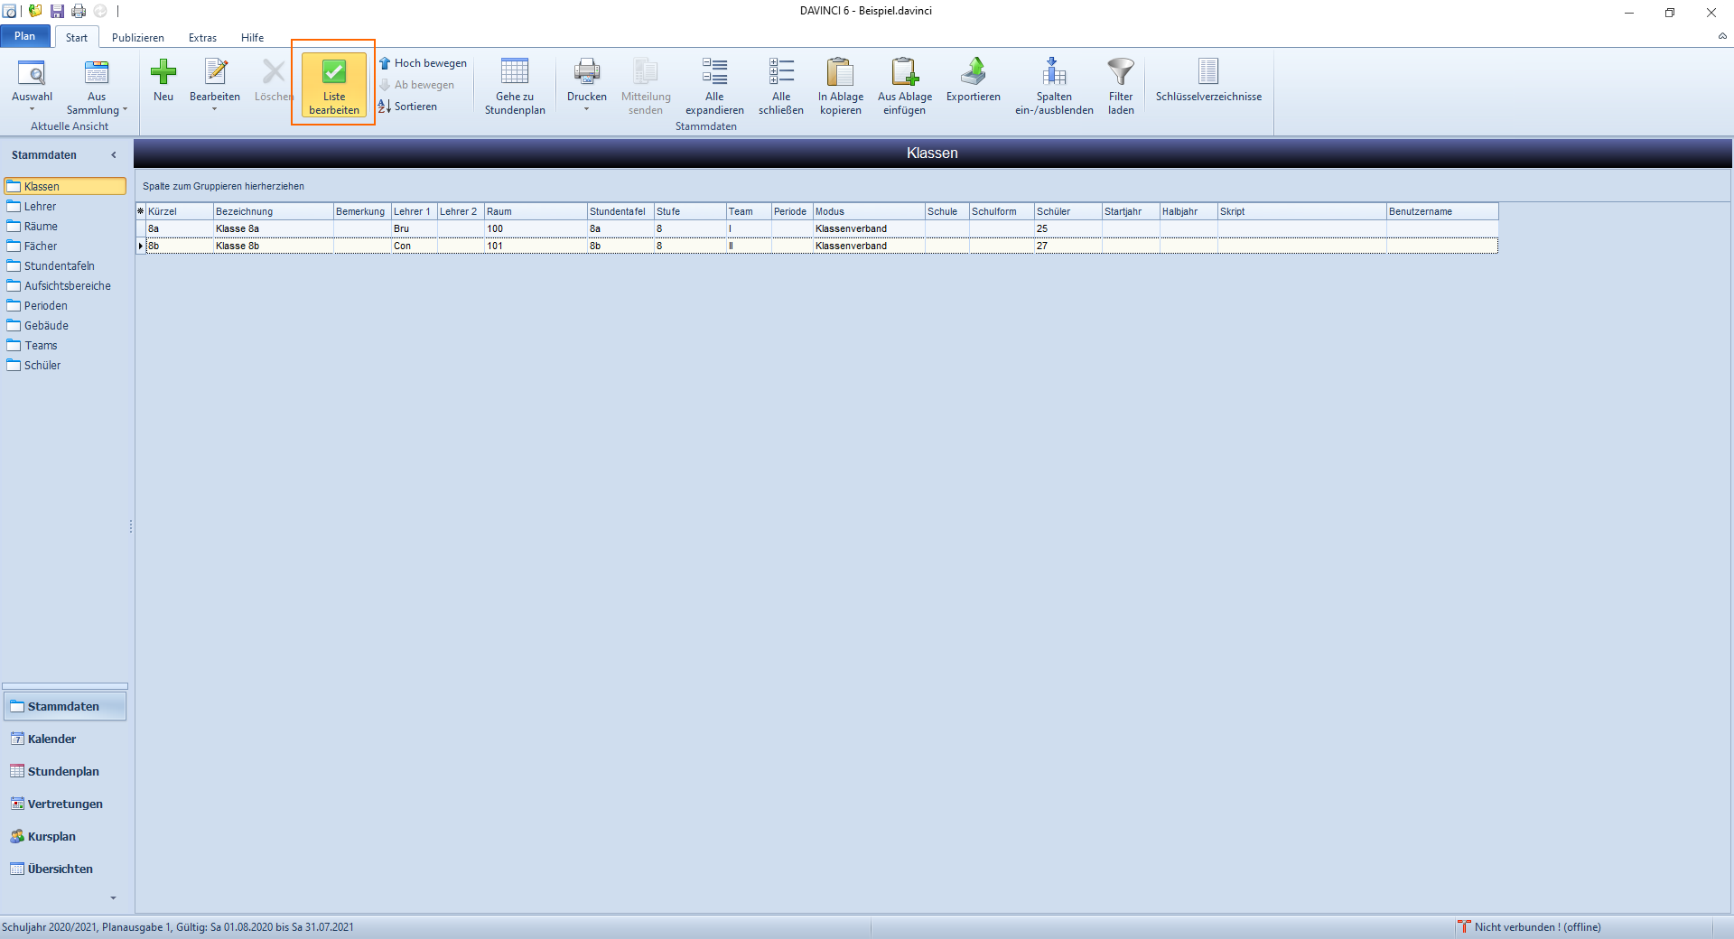The height and width of the screenshot is (939, 1734).
Task: Expand navigation pane options arrow at bottom
Action: 113,897
